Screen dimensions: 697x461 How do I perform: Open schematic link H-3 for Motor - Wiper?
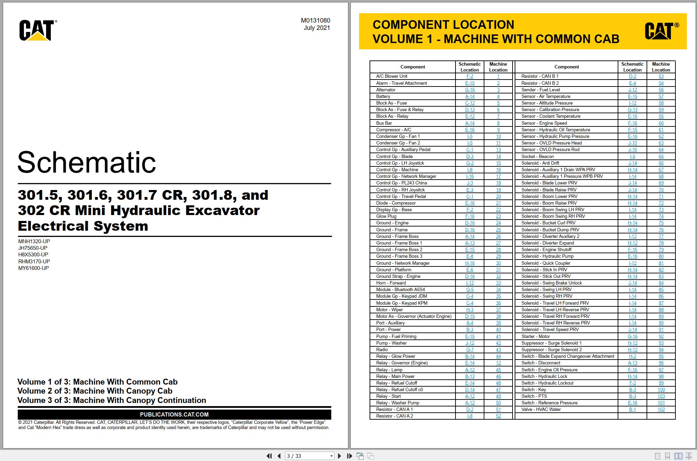point(469,310)
